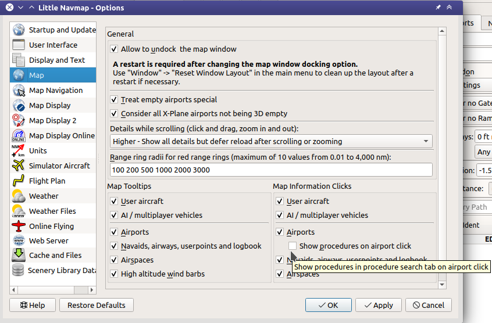Click the range ring radii input field

click(x=271, y=170)
